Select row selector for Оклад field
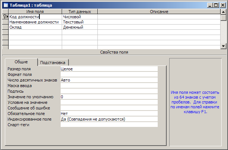This screenshot has height=150, width=228. [x=5, y=27]
